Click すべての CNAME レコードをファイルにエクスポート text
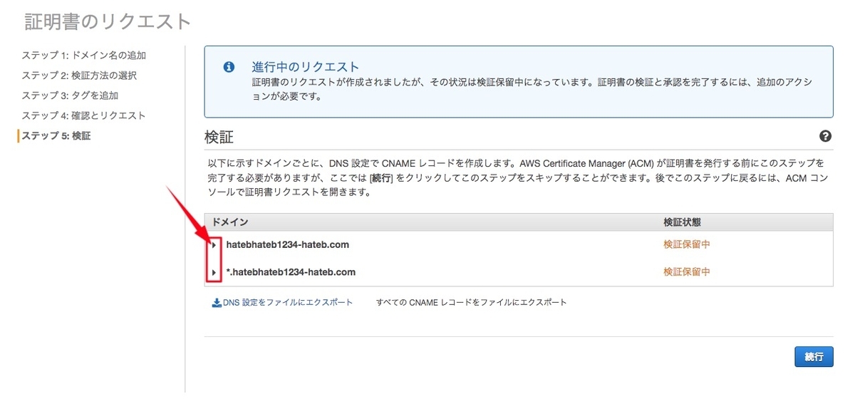 click(472, 303)
